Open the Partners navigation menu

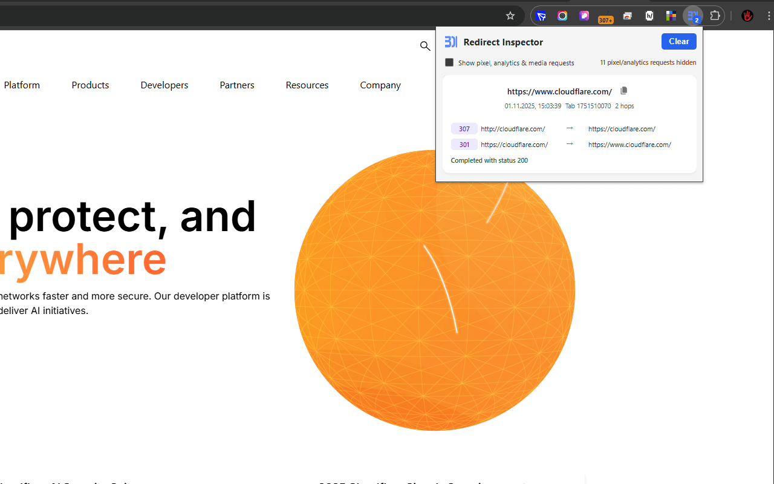click(x=237, y=85)
